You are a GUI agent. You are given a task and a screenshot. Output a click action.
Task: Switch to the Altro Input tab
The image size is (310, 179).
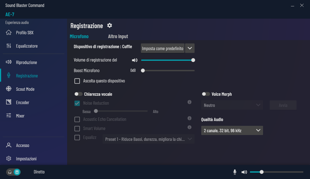coord(118,36)
